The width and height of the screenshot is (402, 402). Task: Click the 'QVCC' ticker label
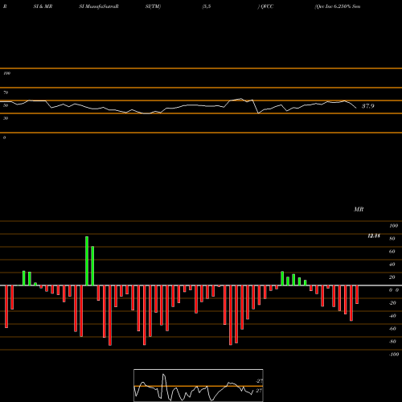[x=267, y=6]
